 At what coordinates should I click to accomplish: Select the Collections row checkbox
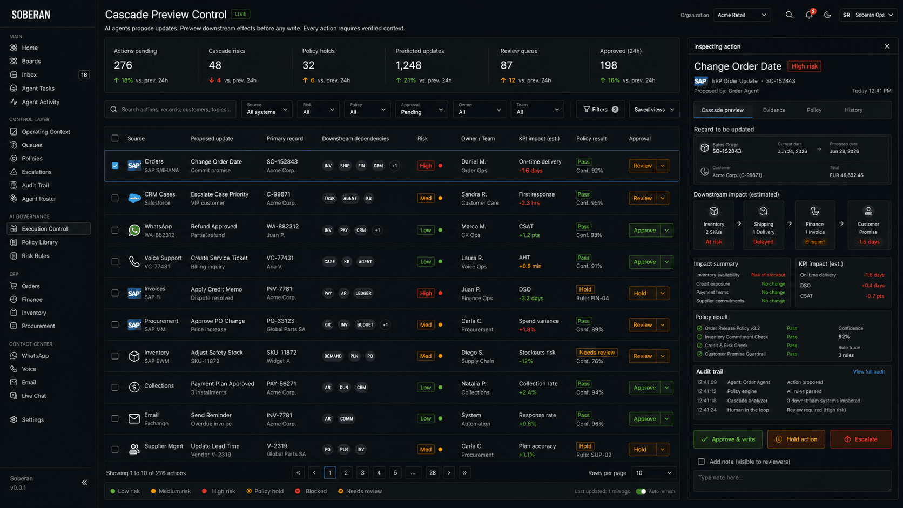pos(115,387)
